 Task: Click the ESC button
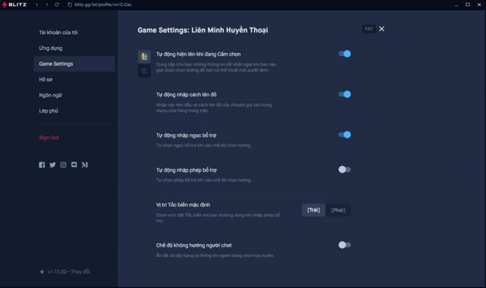[x=369, y=29]
